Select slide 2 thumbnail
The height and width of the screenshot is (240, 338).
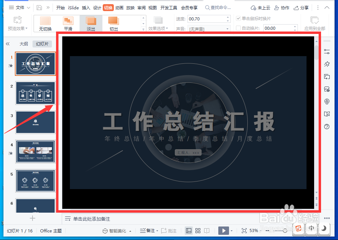click(35, 93)
